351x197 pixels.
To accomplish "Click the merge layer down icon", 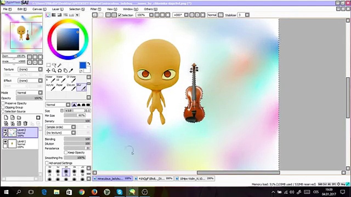I will click(x=12, y=123).
